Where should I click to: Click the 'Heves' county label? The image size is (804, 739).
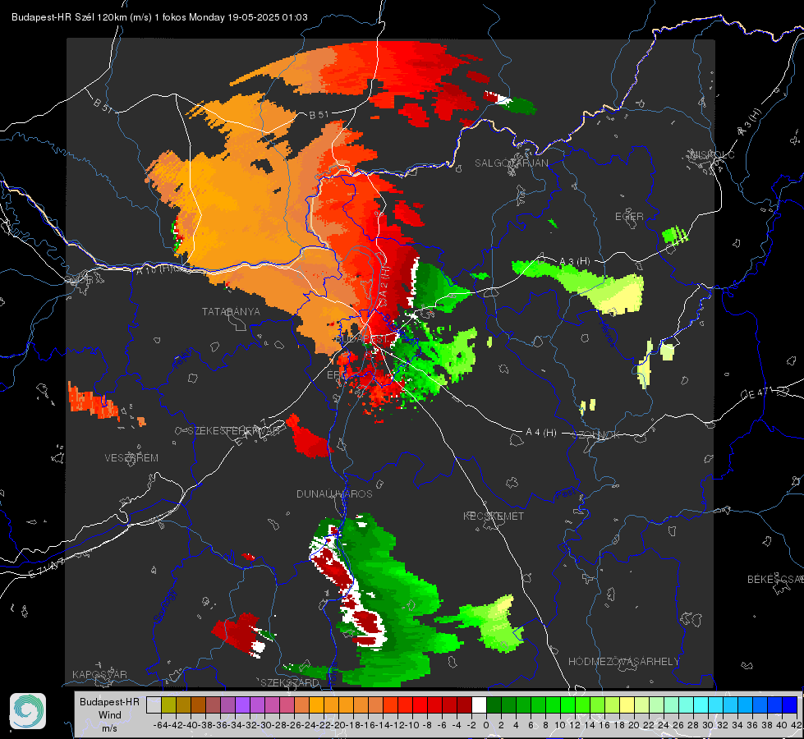(x=607, y=333)
